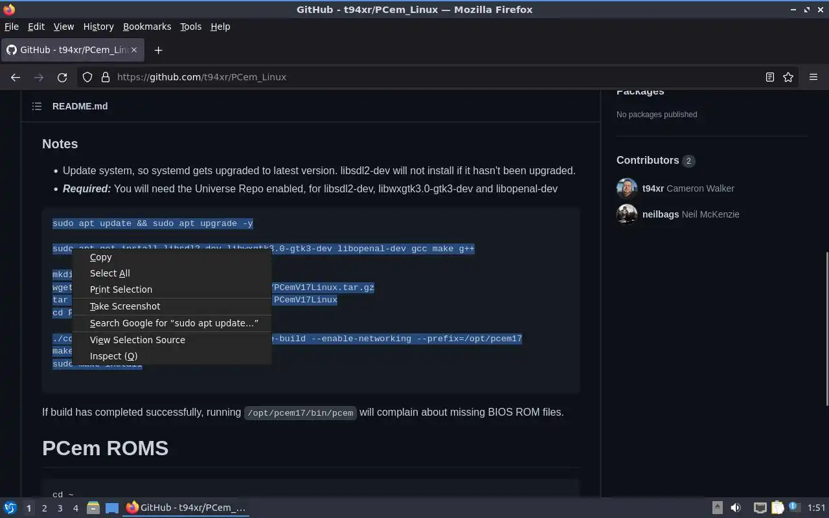Image resolution: width=829 pixels, height=518 pixels.
Task: Open the Help menu
Action: click(220, 27)
